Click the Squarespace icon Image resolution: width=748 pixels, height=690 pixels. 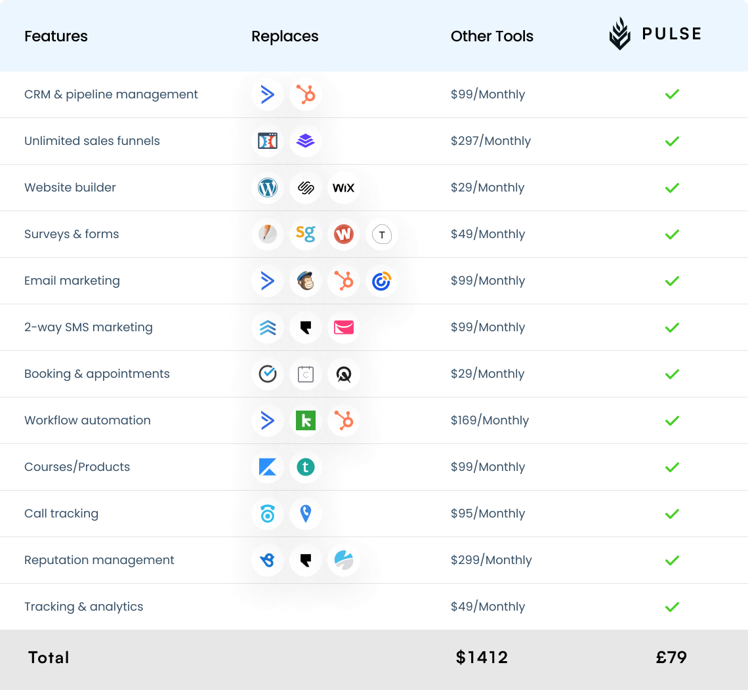click(x=306, y=188)
